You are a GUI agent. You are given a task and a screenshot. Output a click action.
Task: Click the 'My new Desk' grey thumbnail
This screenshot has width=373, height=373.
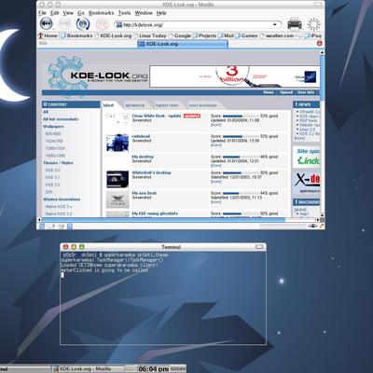117,200
